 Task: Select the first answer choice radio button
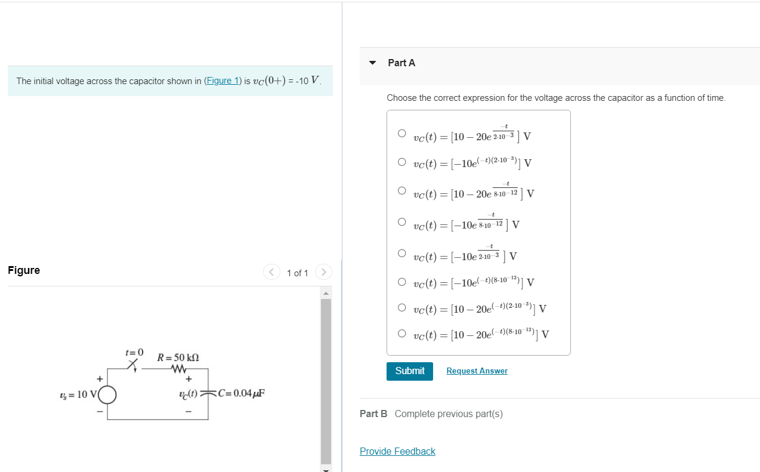[403, 132]
